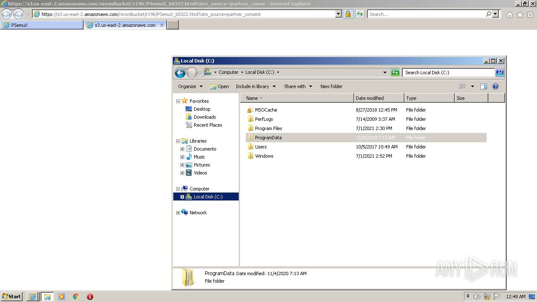Switch to the PSemuX browser tab
This screenshot has height=302, width=537.
(x=42, y=25)
